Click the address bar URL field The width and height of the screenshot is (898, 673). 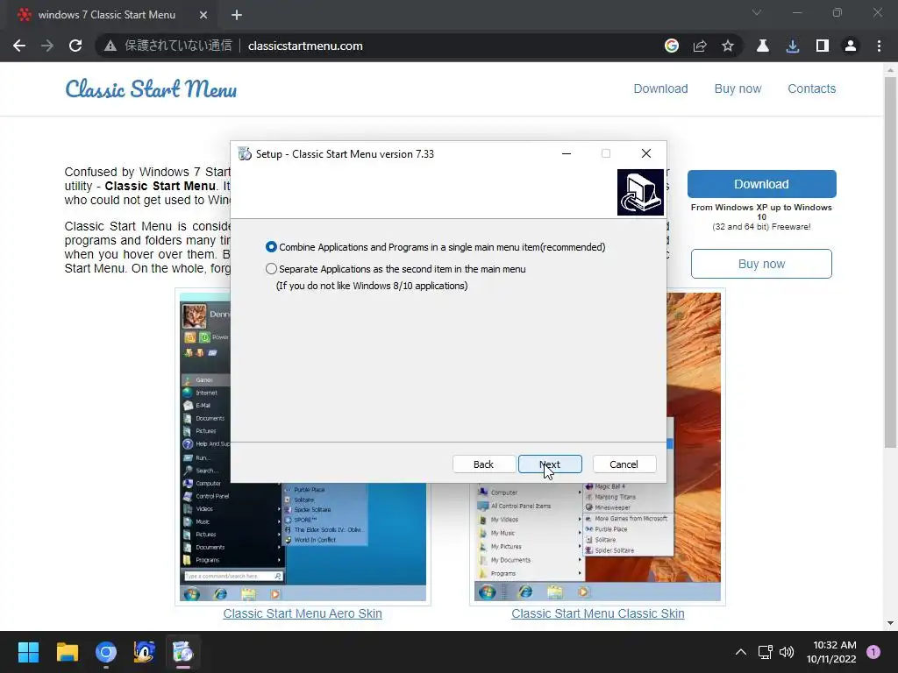pos(305,46)
